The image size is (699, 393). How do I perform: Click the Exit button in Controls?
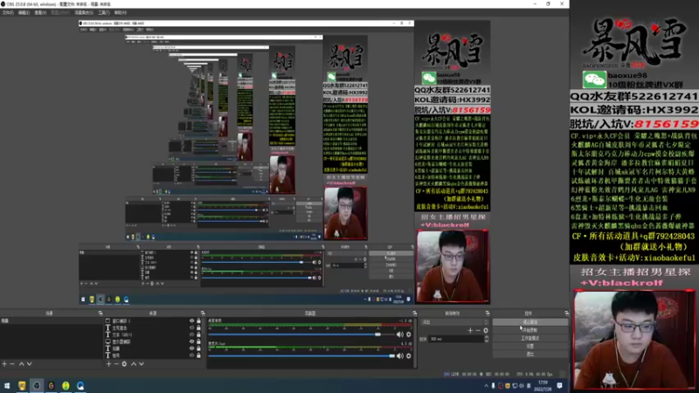pyautogui.click(x=530, y=355)
